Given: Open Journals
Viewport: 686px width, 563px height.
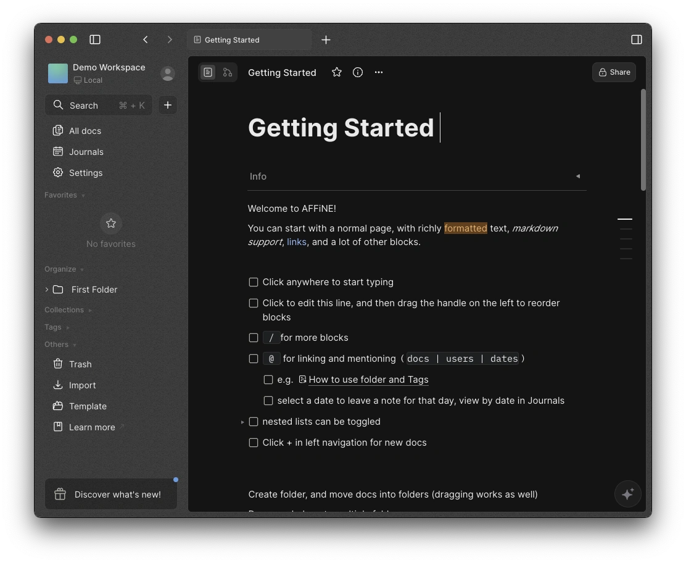Looking at the screenshot, I should click(86, 152).
